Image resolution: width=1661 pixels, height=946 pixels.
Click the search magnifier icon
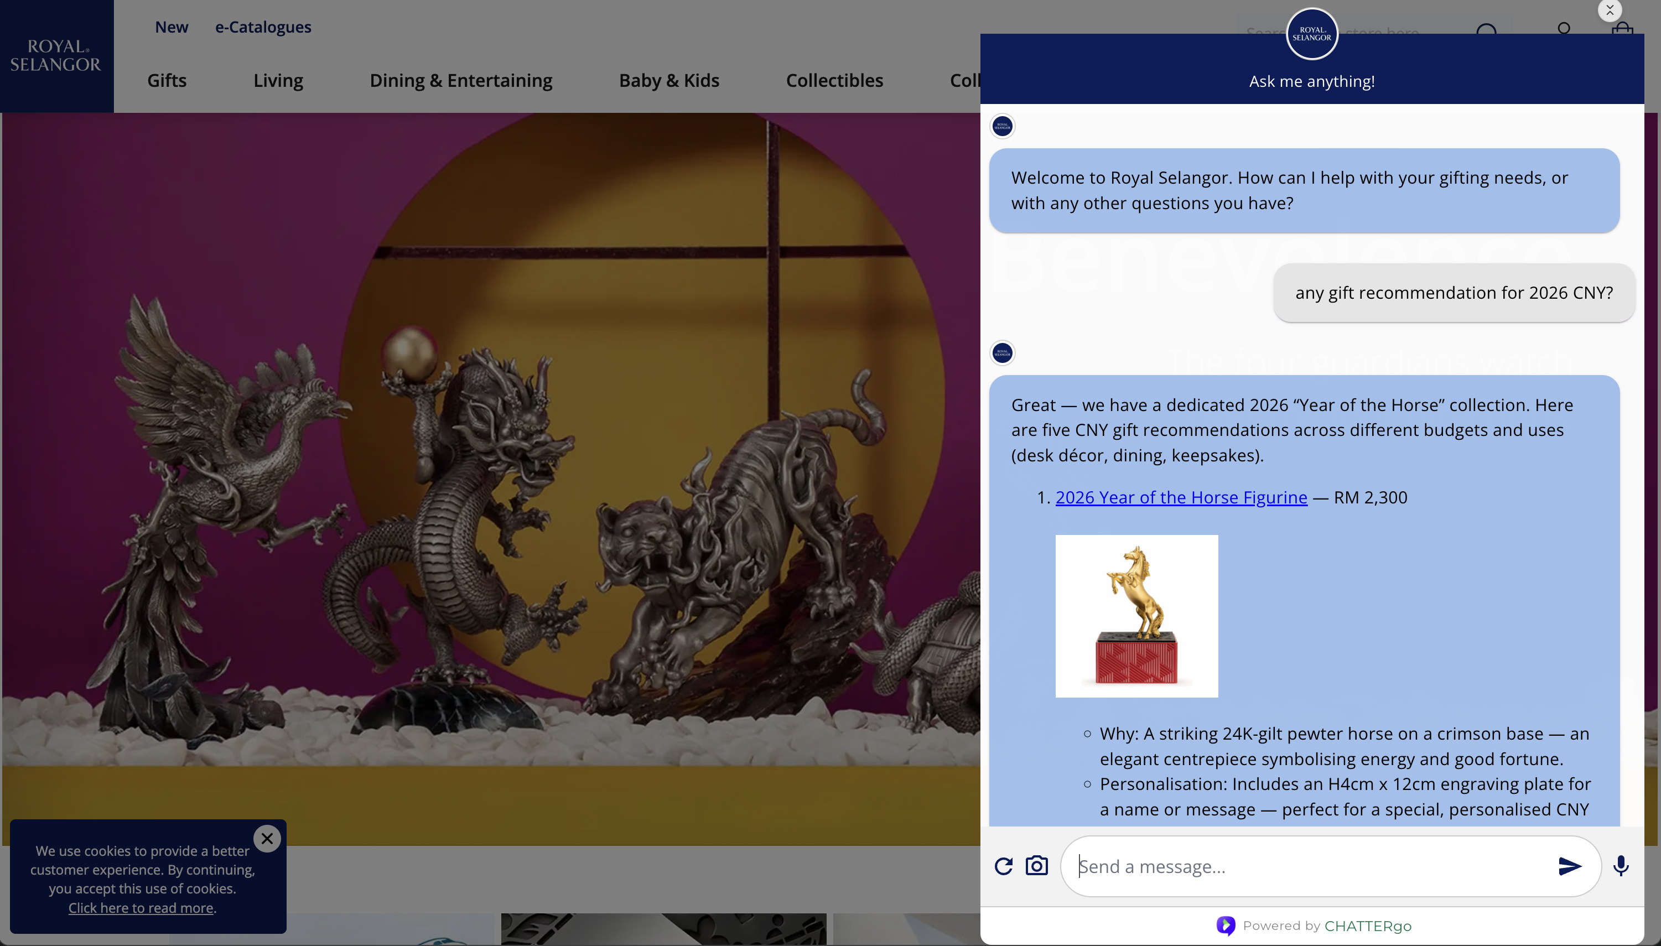pyautogui.click(x=1486, y=30)
